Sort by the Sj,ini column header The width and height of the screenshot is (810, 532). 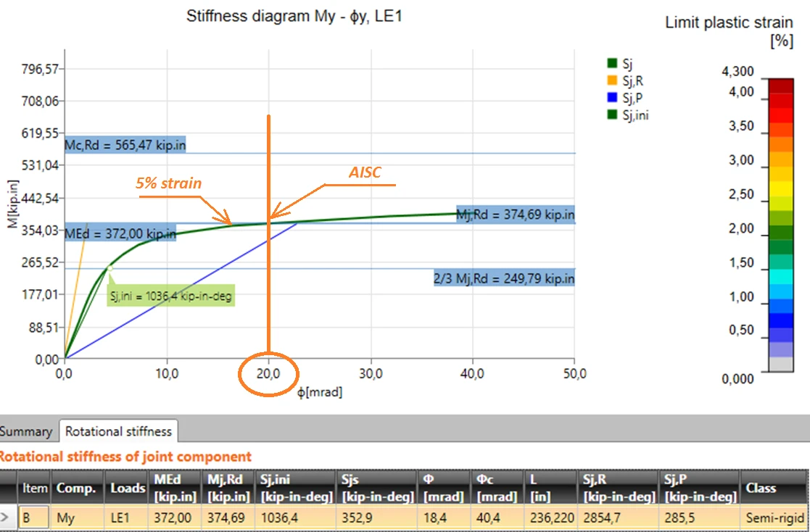296,488
